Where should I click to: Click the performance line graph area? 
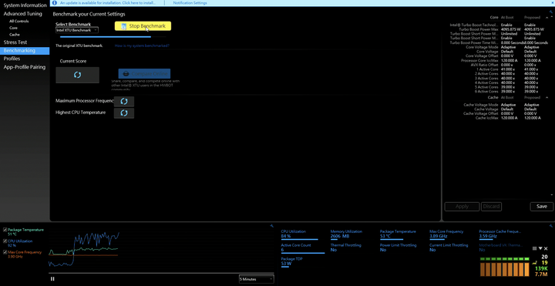[160, 251]
